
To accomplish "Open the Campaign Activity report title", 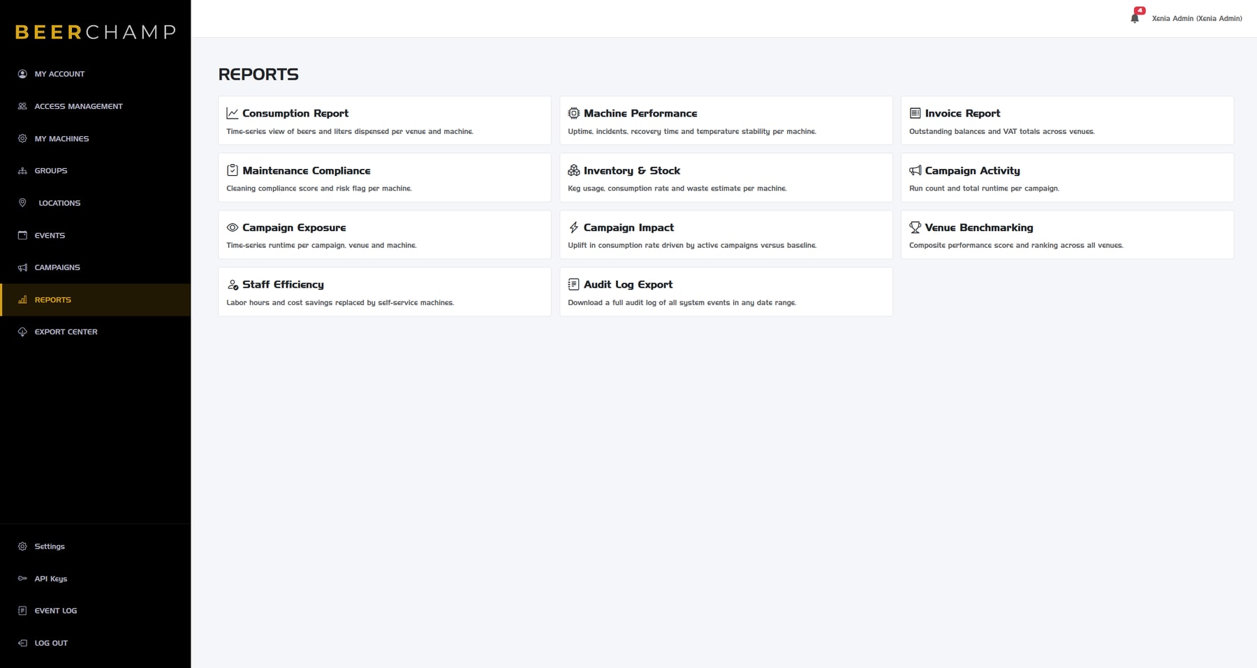I will click(x=972, y=170).
